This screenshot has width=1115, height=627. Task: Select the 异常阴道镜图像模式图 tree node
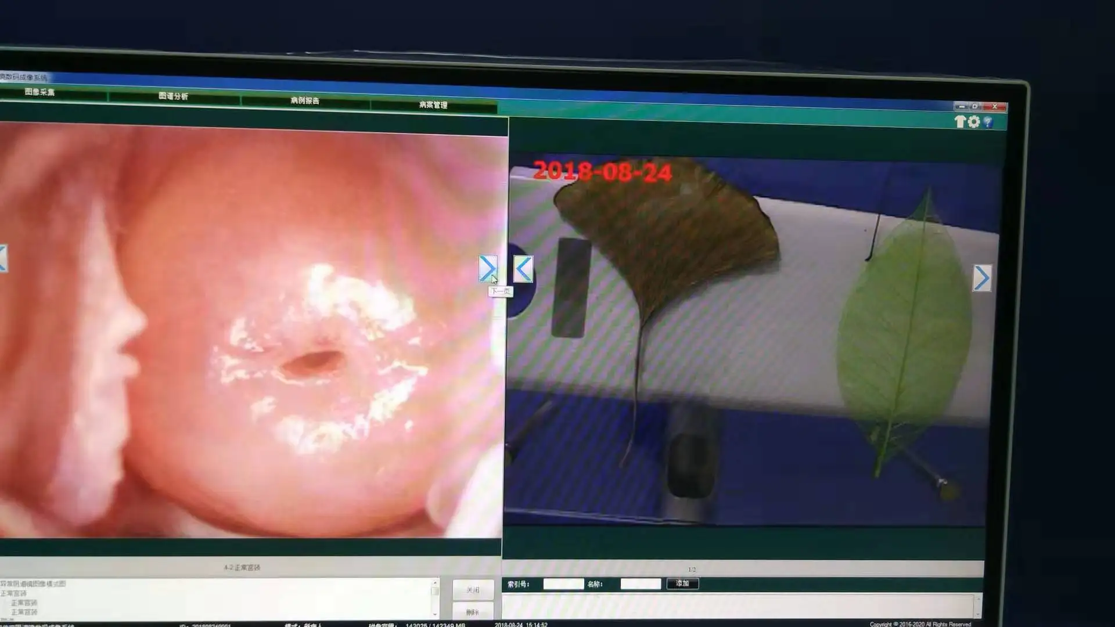coord(34,584)
